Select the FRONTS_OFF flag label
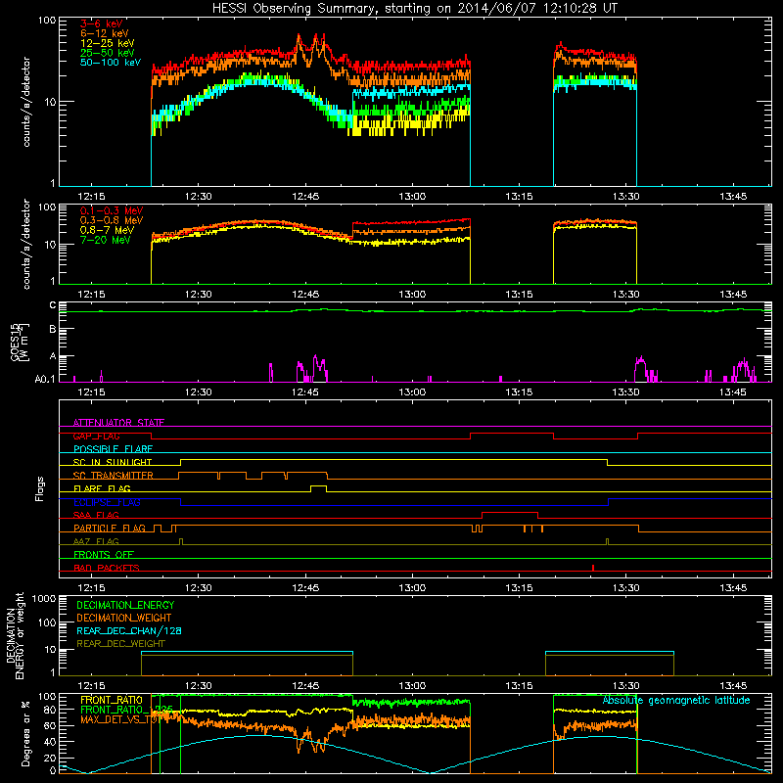 click(104, 554)
